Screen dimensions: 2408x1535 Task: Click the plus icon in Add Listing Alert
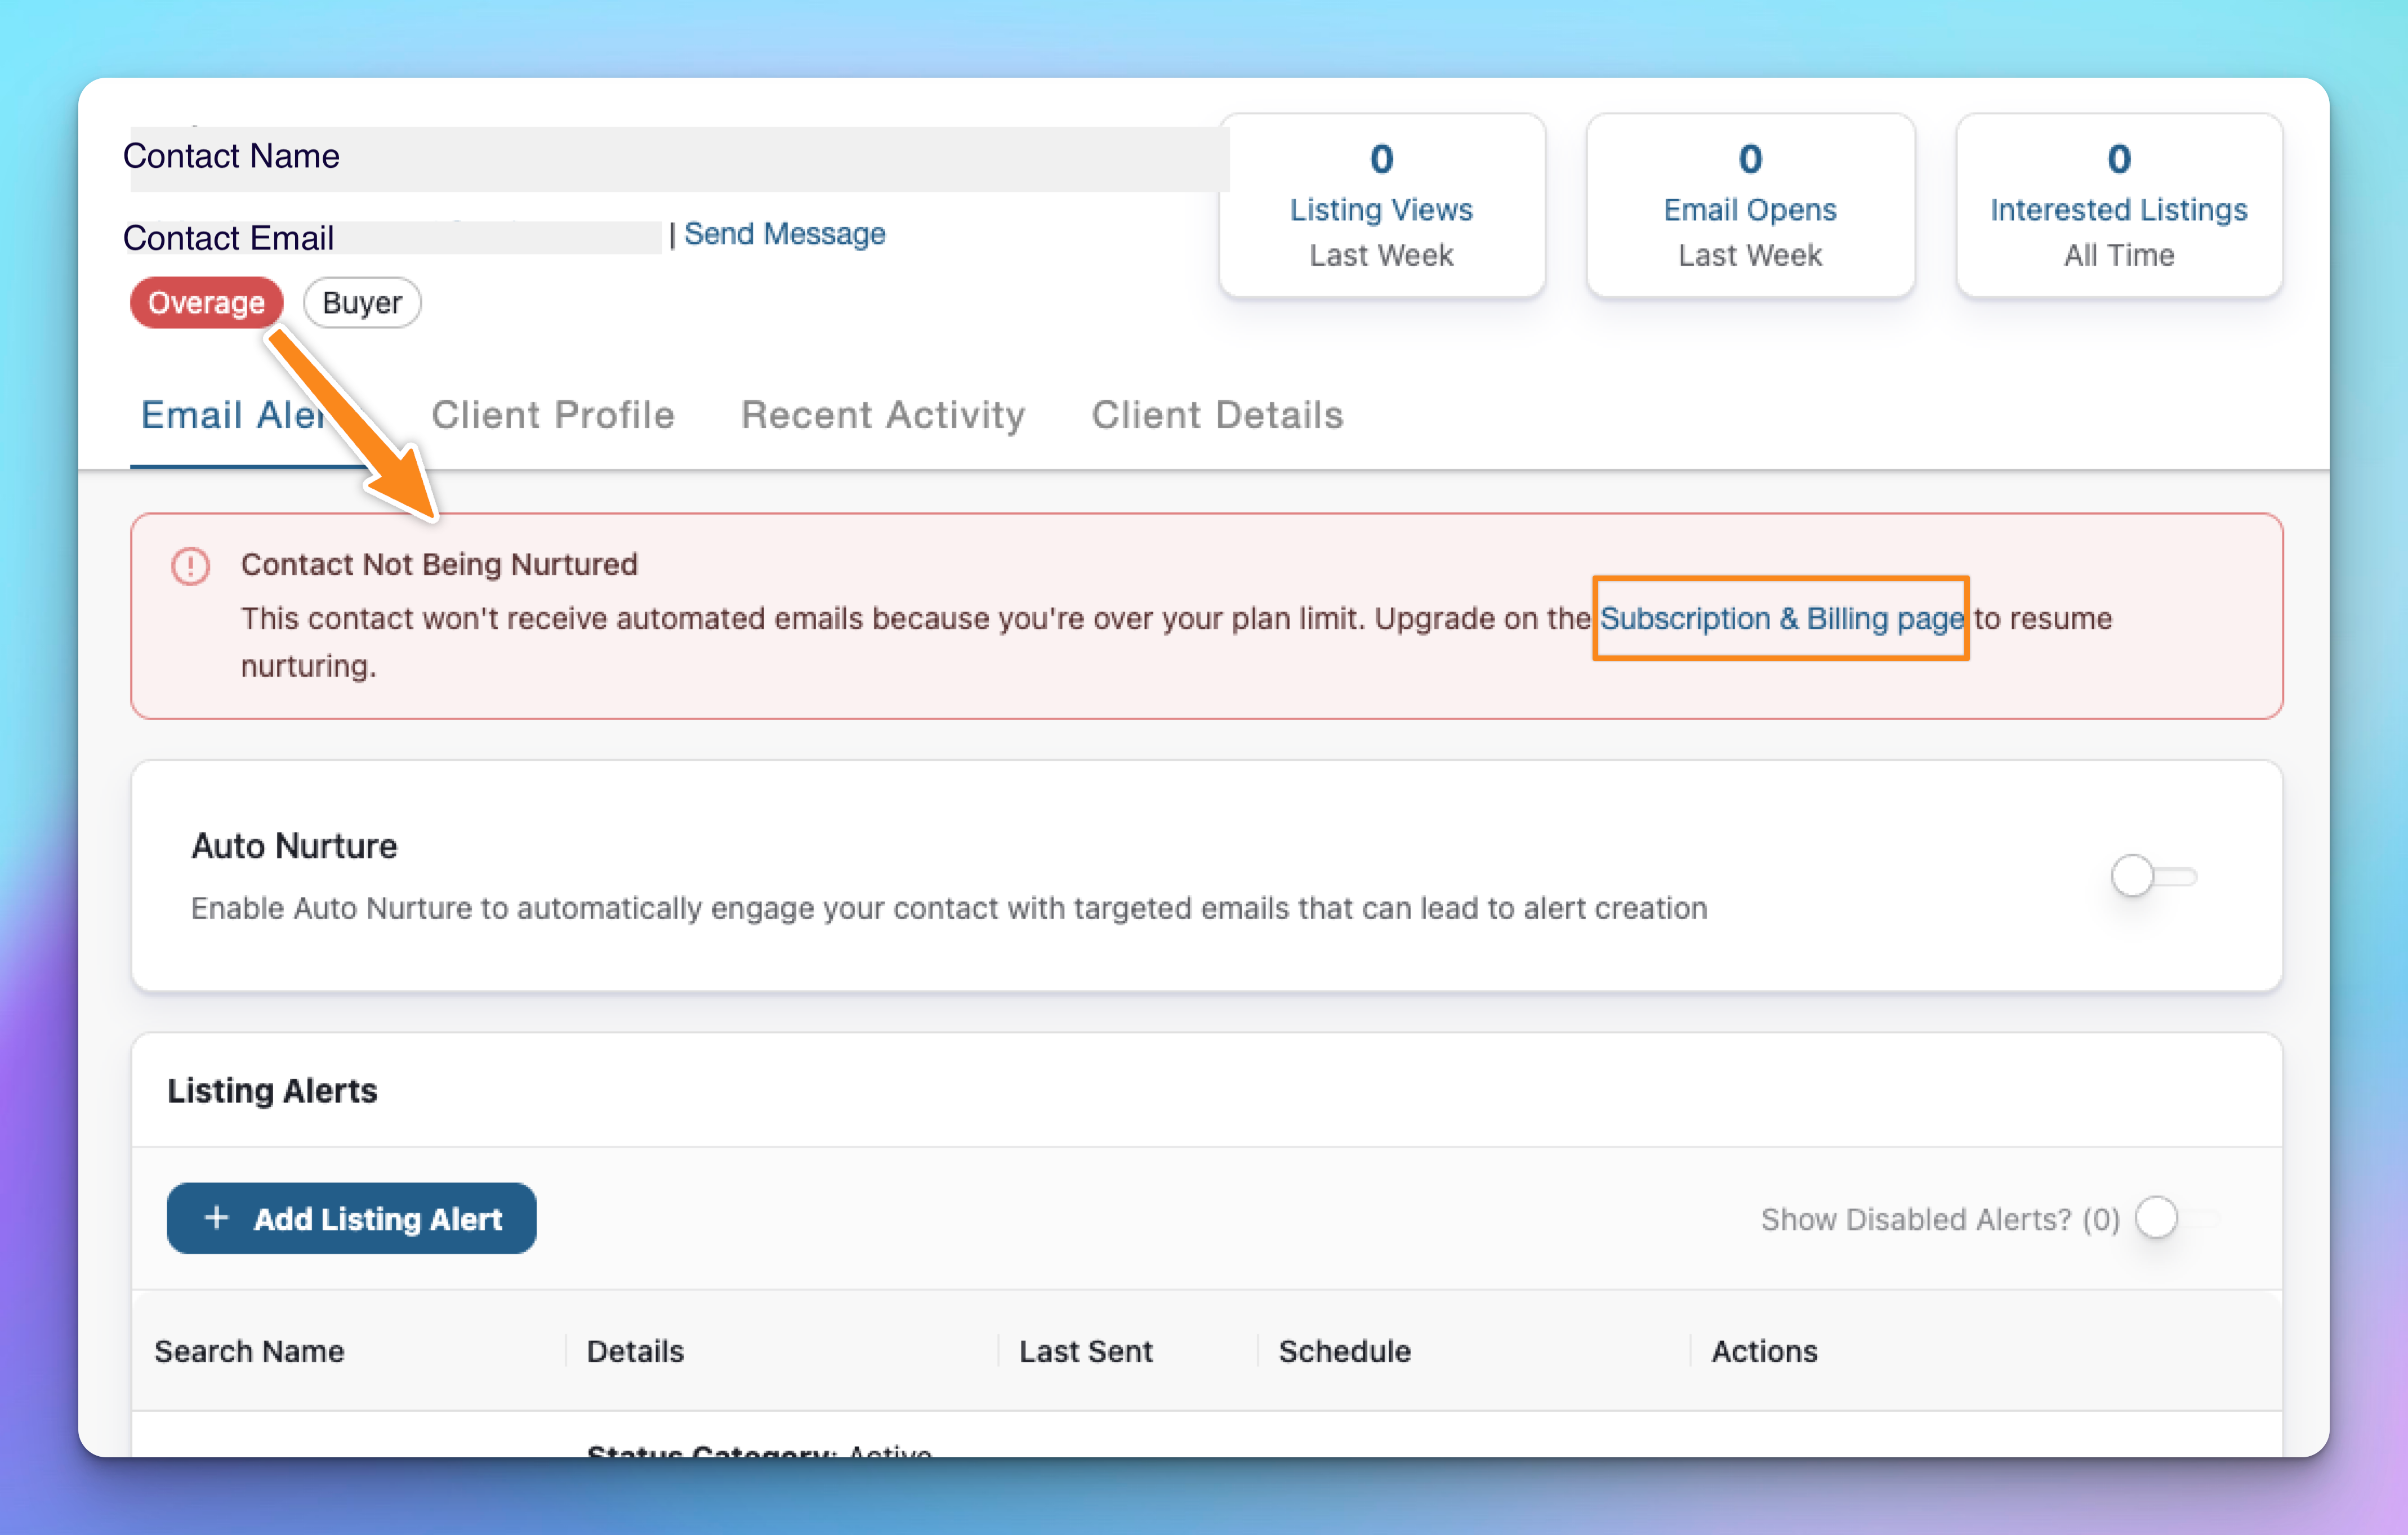216,1217
